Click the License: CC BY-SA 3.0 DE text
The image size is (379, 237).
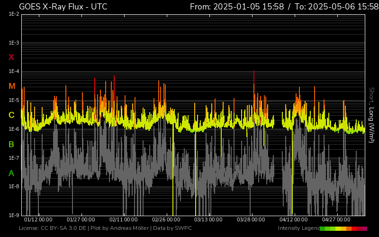click(x=53, y=228)
